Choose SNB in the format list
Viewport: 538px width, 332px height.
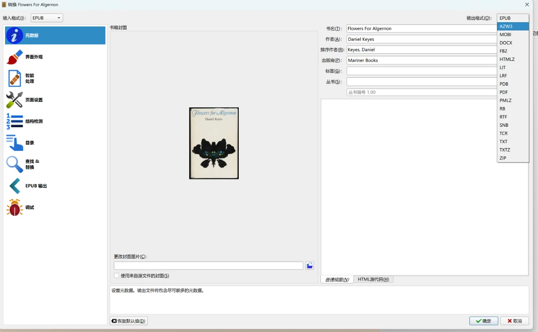[513, 125]
